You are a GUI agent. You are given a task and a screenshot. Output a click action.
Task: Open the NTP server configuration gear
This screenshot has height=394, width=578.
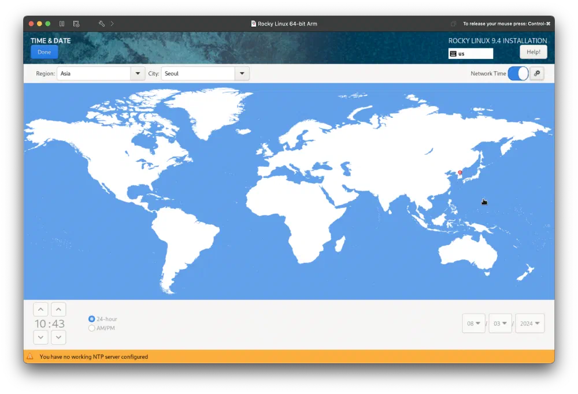click(536, 73)
